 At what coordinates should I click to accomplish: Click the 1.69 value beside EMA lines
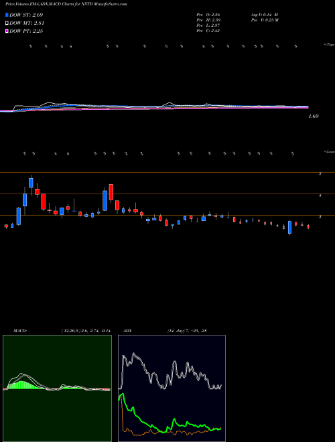pyautogui.click(x=314, y=116)
